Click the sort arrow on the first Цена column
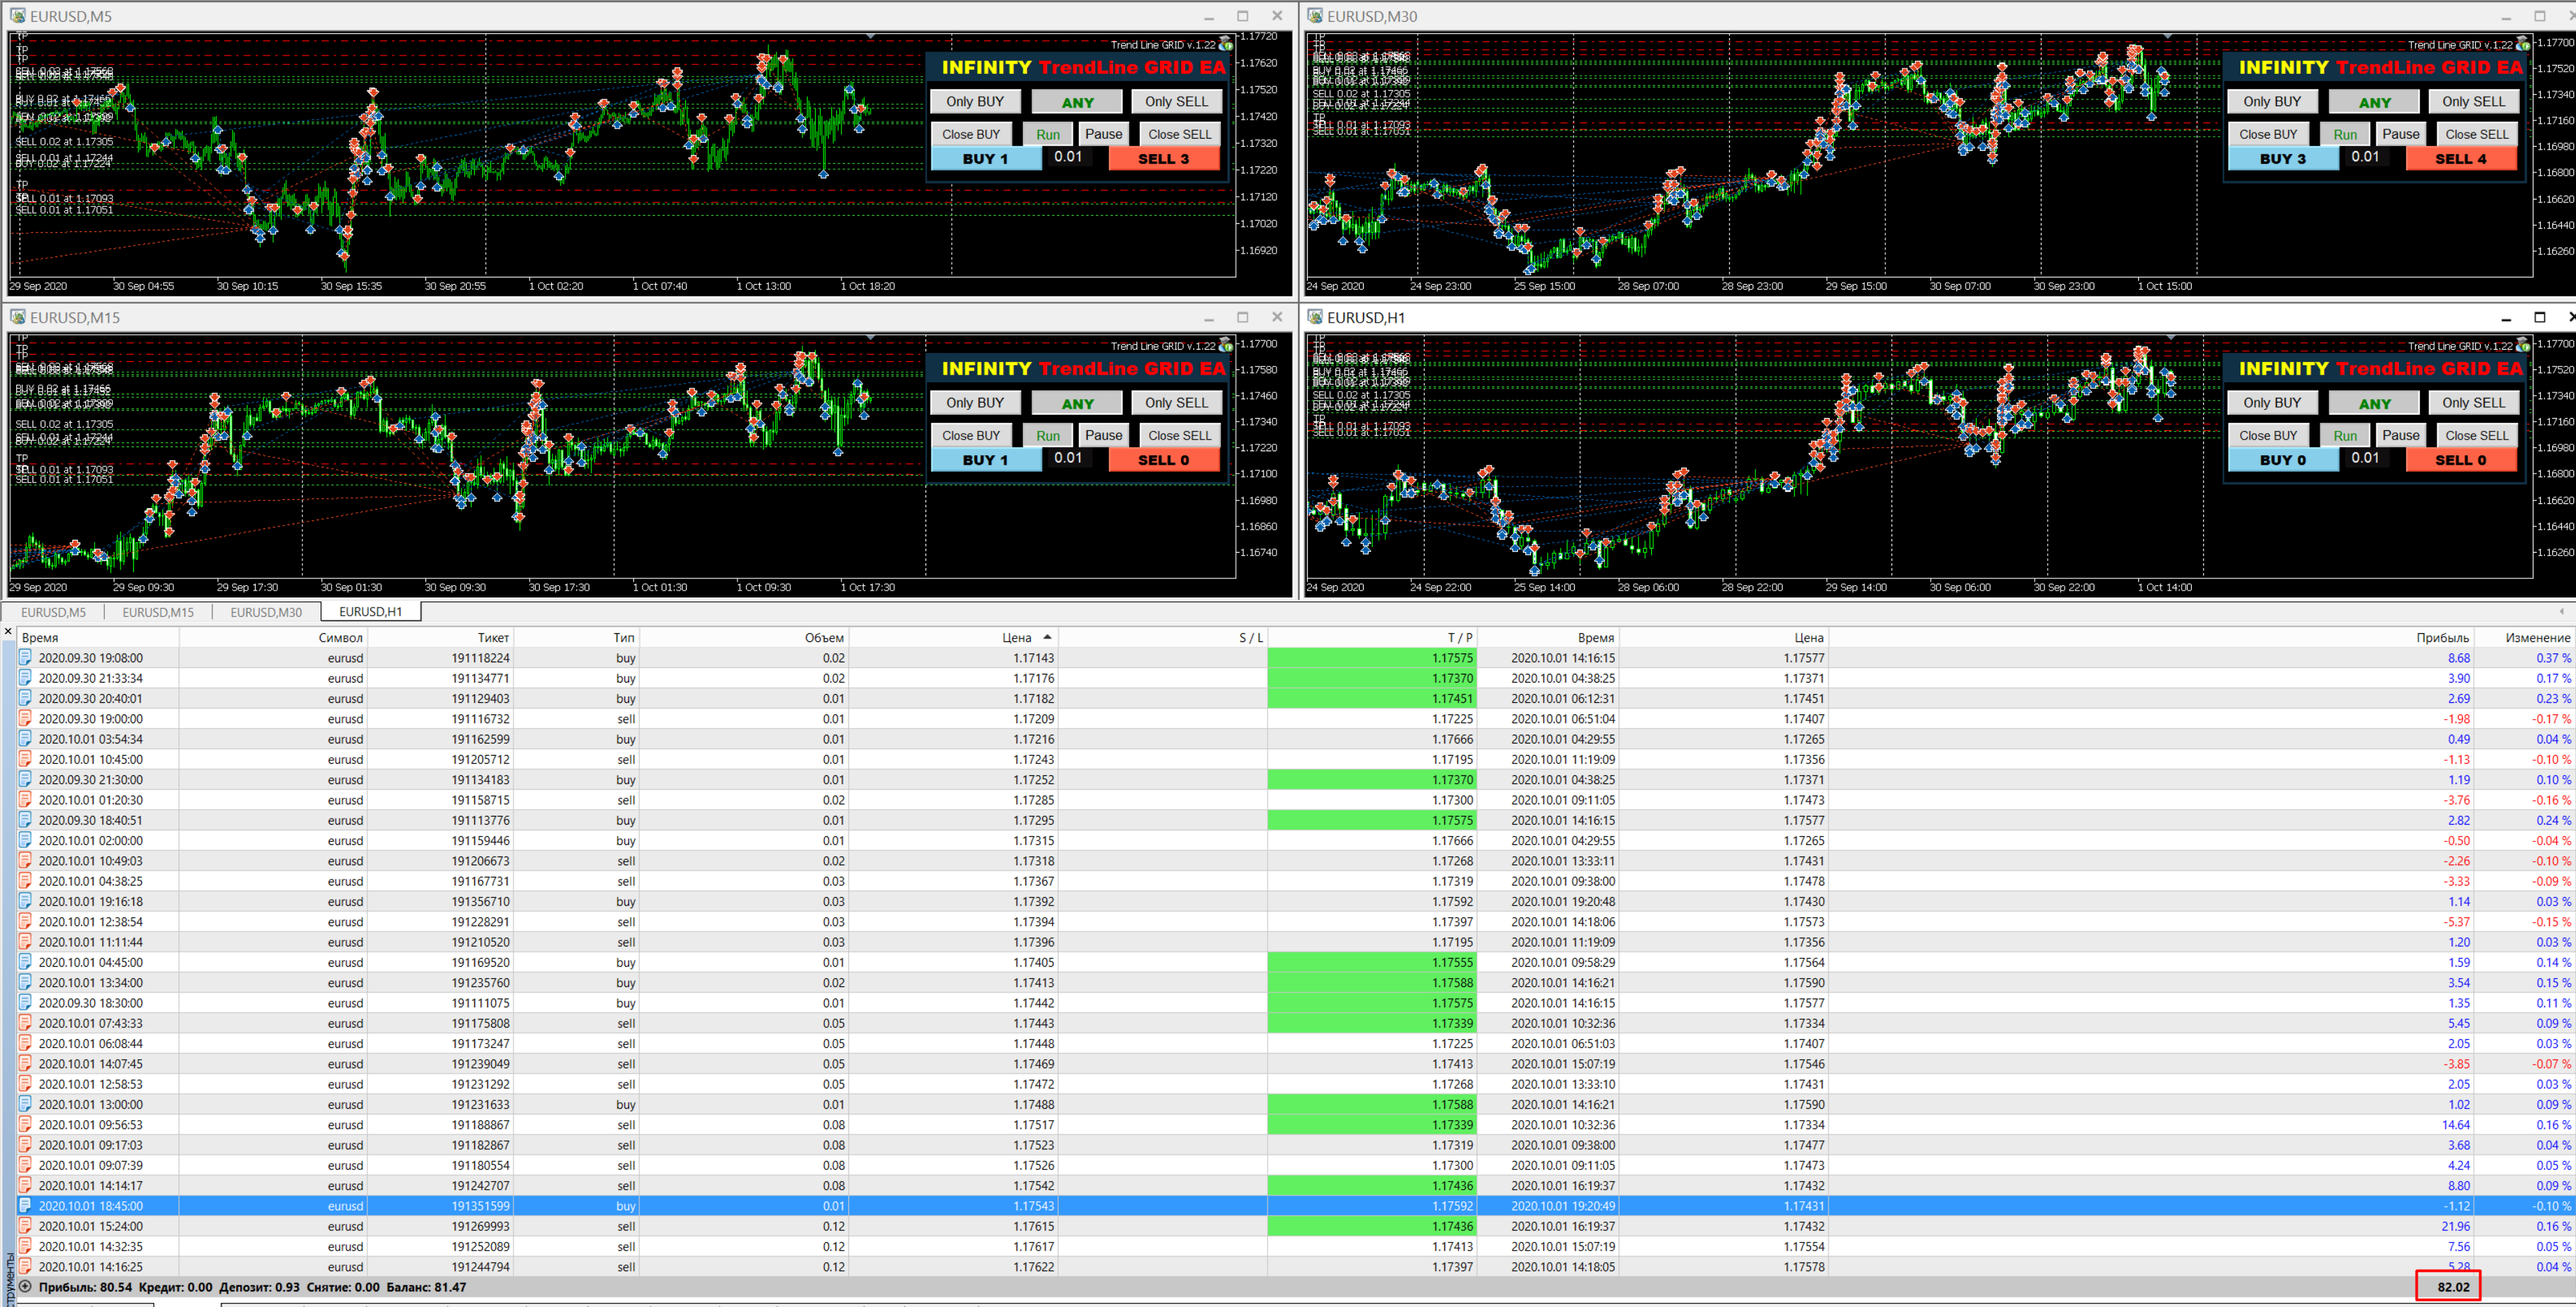The width and height of the screenshot is (2576, 1307). pos(1047,637)
